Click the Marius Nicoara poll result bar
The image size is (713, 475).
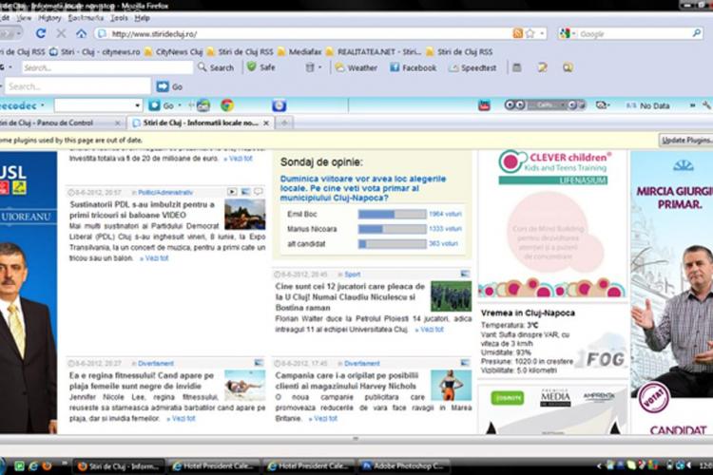pos(392,229)
